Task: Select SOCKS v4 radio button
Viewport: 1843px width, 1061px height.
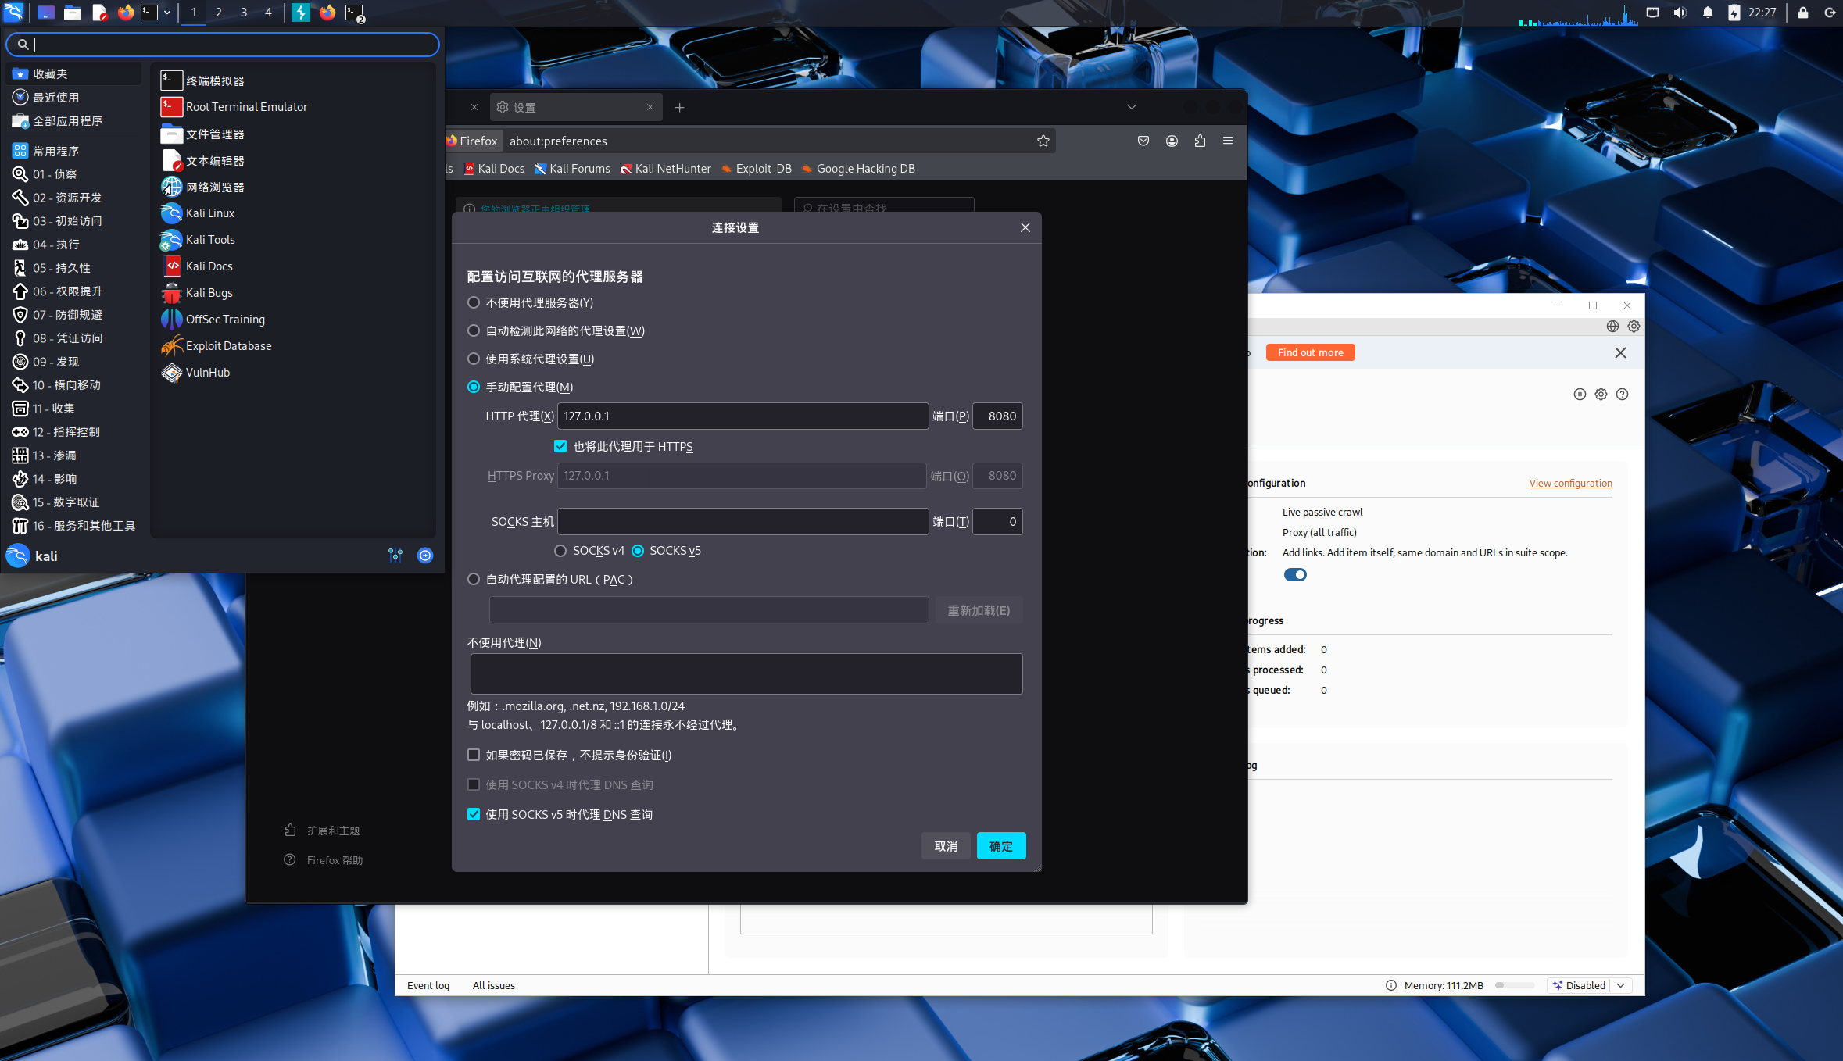Action: [x=560, y=551]
